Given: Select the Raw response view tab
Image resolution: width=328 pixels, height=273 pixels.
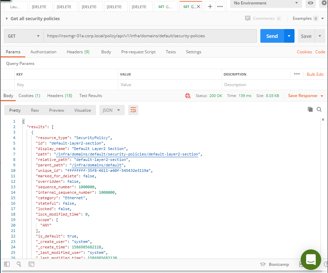Looking at the screenshot, I should tap(35, 110).
